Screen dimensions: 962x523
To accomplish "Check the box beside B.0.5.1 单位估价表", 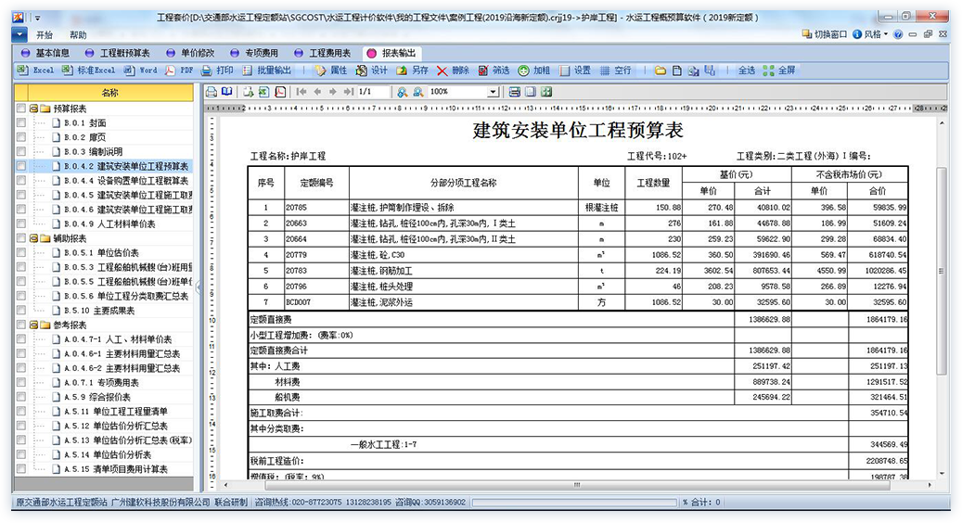I will (20, 252).
